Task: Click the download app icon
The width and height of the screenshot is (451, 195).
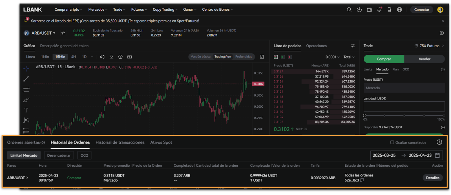Action: click(x=359, y=10)
